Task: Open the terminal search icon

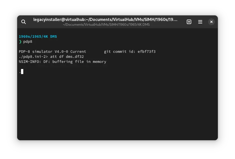Action: pos(24,22)
